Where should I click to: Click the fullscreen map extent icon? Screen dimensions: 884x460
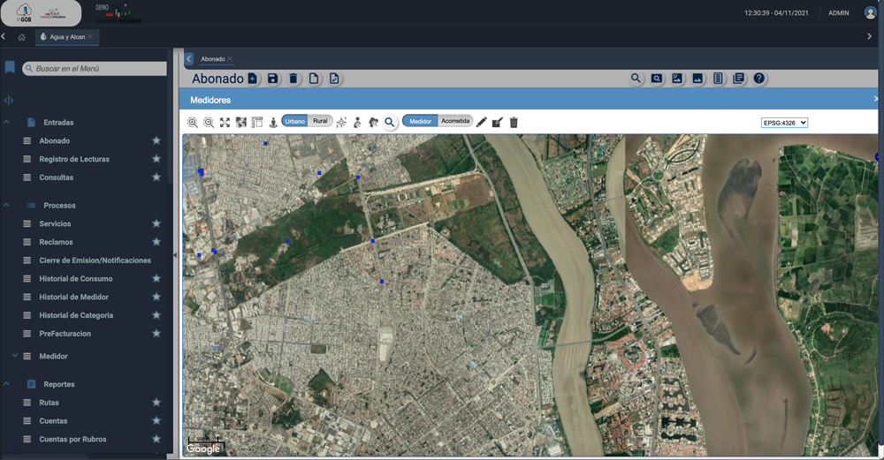coord(225,122)
